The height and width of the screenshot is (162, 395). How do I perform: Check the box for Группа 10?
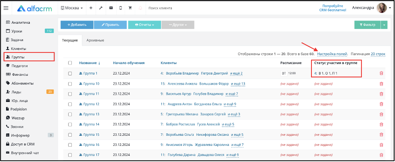point(70,83)
